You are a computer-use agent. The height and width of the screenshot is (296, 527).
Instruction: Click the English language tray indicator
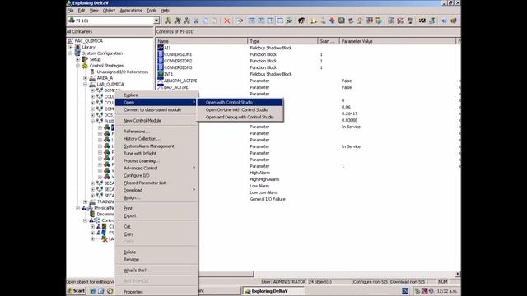coord(405,291)
